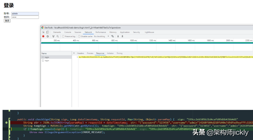Click the 登录 login button
Screen dimensions: 253x140
[7, 21]
